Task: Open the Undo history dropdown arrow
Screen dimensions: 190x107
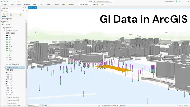Action: point(12,1)
